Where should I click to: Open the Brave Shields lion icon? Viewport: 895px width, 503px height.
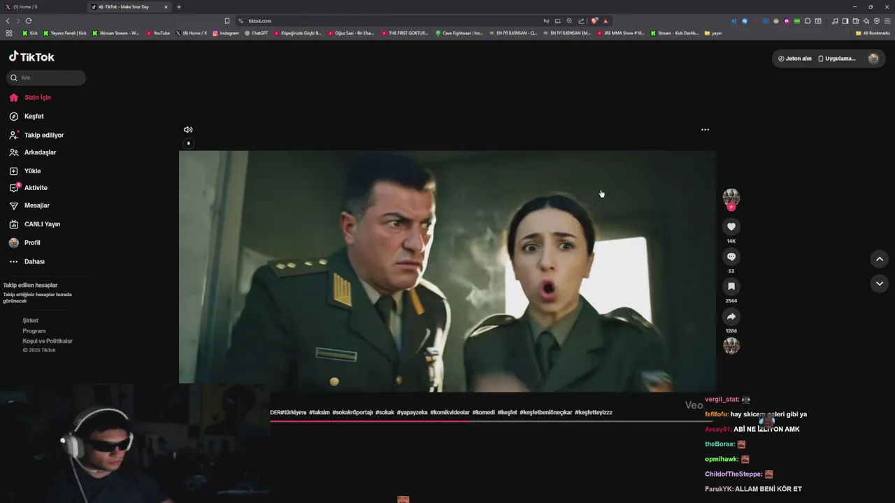click(594, 21)
